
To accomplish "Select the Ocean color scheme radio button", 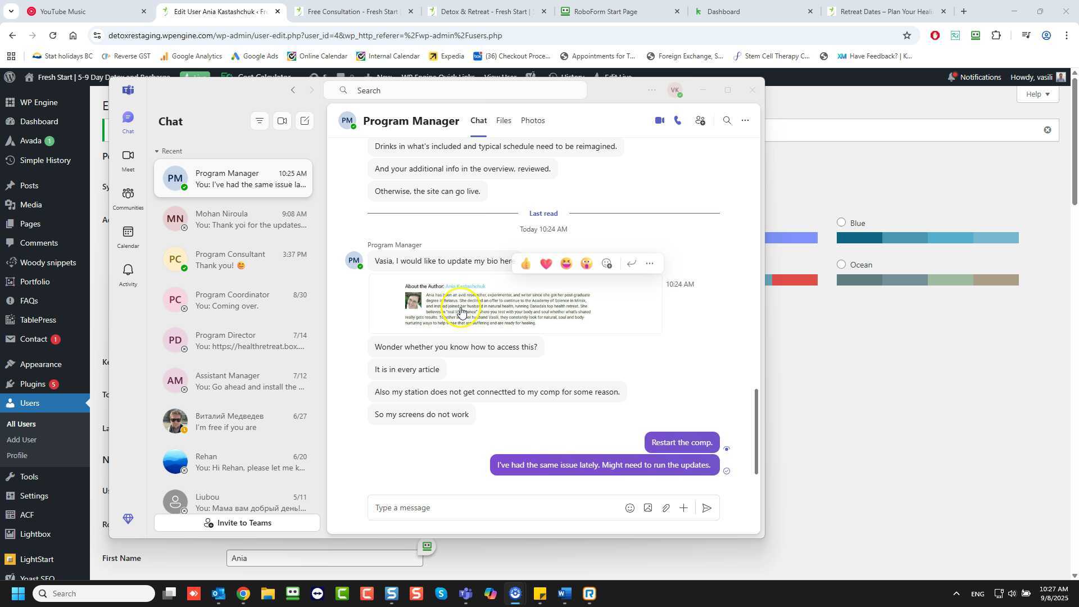I will (x=841, y=264).
